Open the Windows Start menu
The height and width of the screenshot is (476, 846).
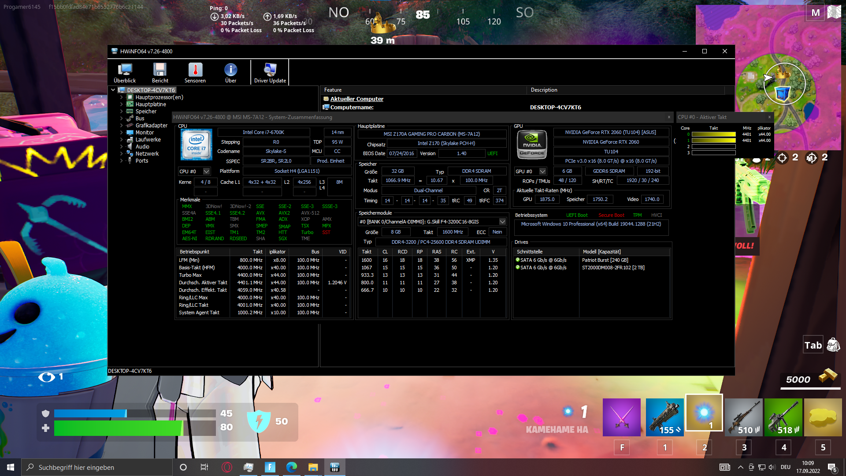tap(11, 467)
